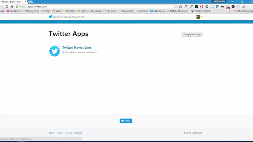The image size is (253, 142).
Task: Go to the browser home page icon
Action: click(x=12, y=6)
